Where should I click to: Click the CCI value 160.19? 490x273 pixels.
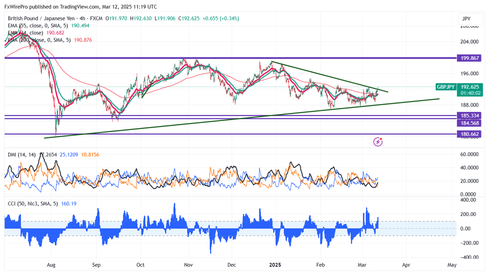pyautogui.click(x=69, y=203)
